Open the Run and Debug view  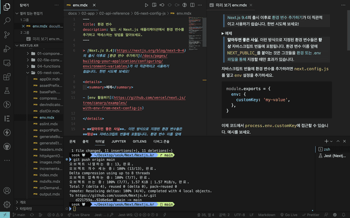click(x=7, y=49)
